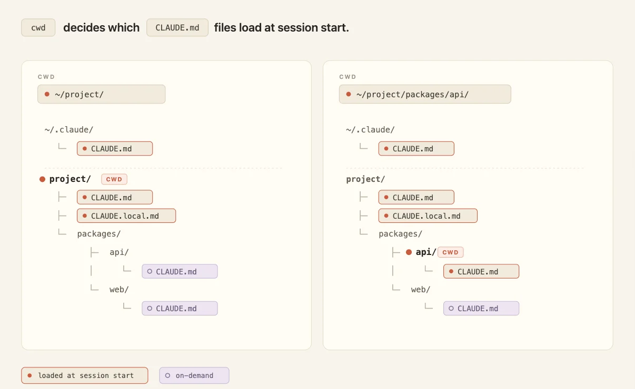The height and width of the screenshot is (389, 635).
Task: Open CLAUDE.md under ~/.claude/ in left panel
Action: [115, 149]
